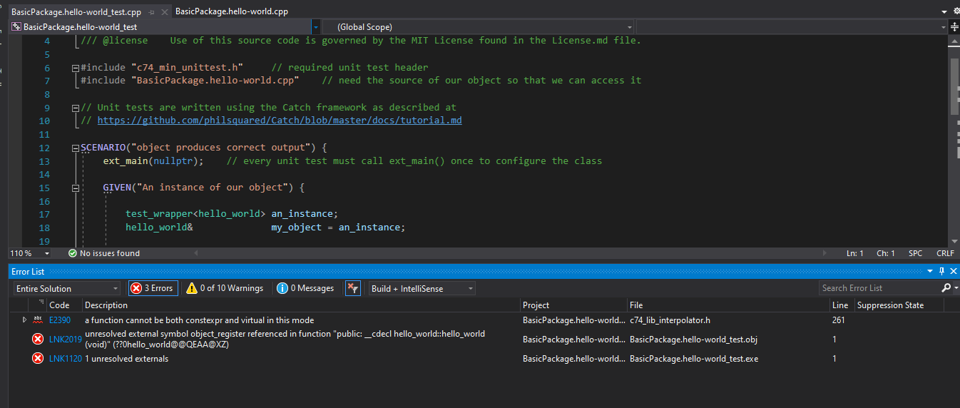This screenshot has width=960, height=408.
Task: Pin the BasicPackage.hello-world_test.cpp tab
Action: 150,12
